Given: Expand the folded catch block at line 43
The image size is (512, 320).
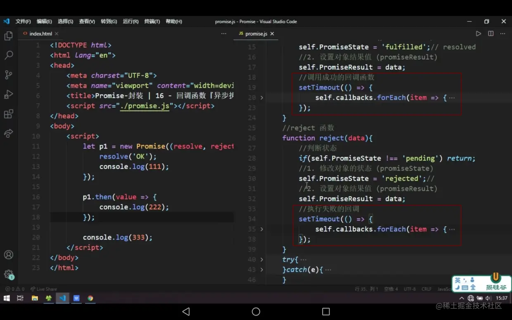Looking at the screenshot, I should (262, 270).
